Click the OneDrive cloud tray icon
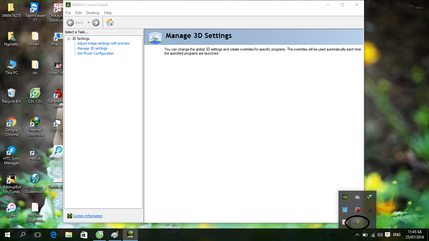The height and width of the screenshot is (241, 429). [357, 197]
